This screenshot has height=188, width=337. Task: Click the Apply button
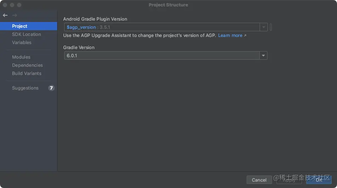(x=289, y=180)
